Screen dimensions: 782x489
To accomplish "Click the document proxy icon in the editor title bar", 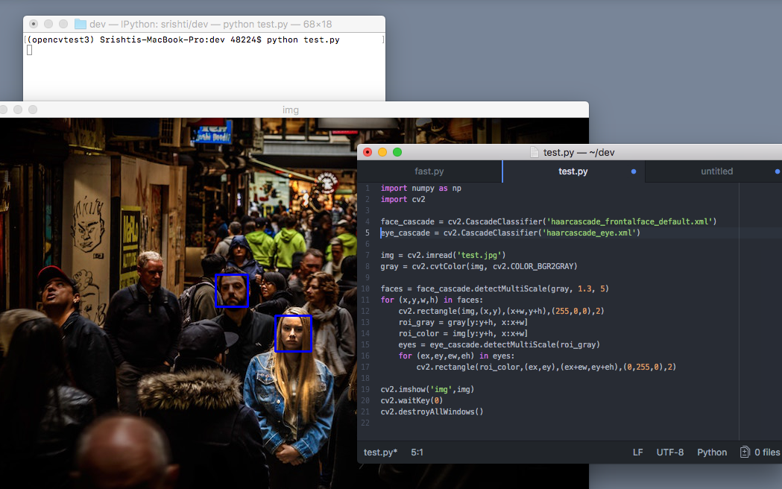I will (534, 151).
